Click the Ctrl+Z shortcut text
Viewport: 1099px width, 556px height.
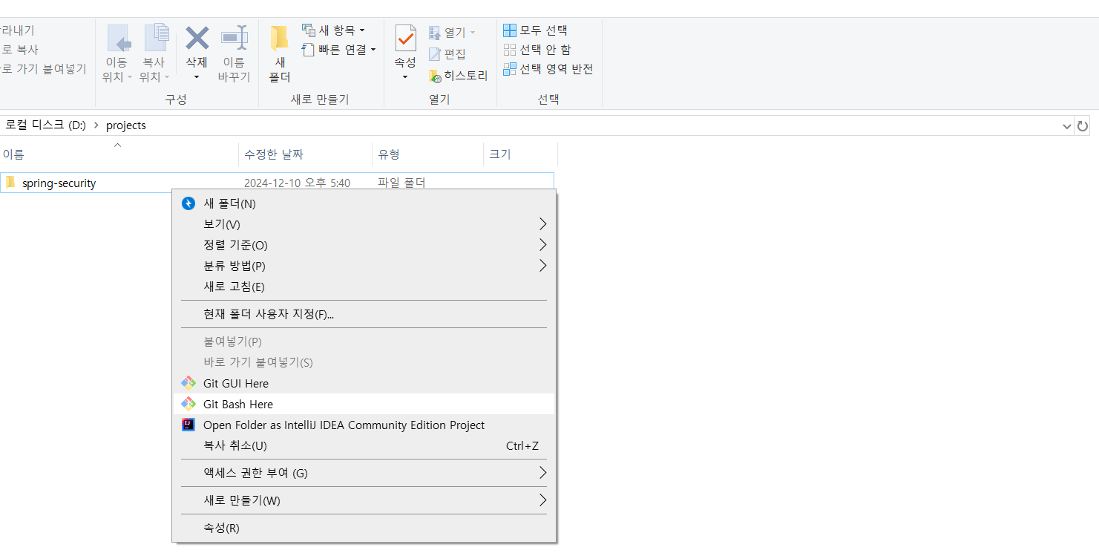[522, 445]
